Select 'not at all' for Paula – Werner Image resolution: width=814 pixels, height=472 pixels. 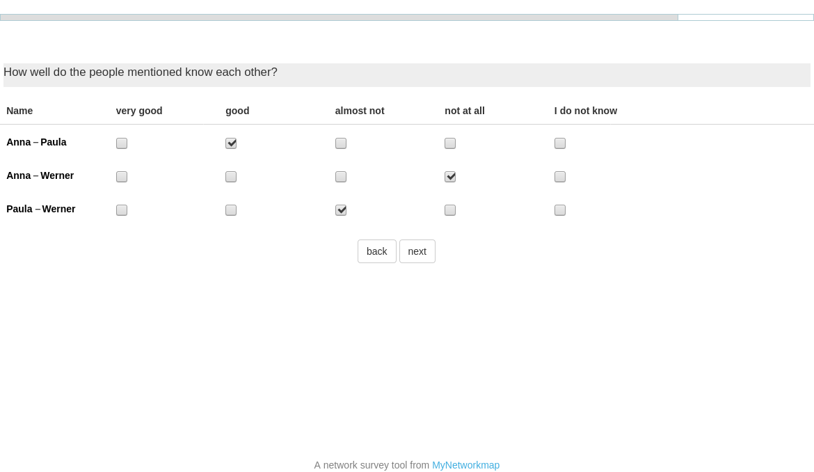450,210
